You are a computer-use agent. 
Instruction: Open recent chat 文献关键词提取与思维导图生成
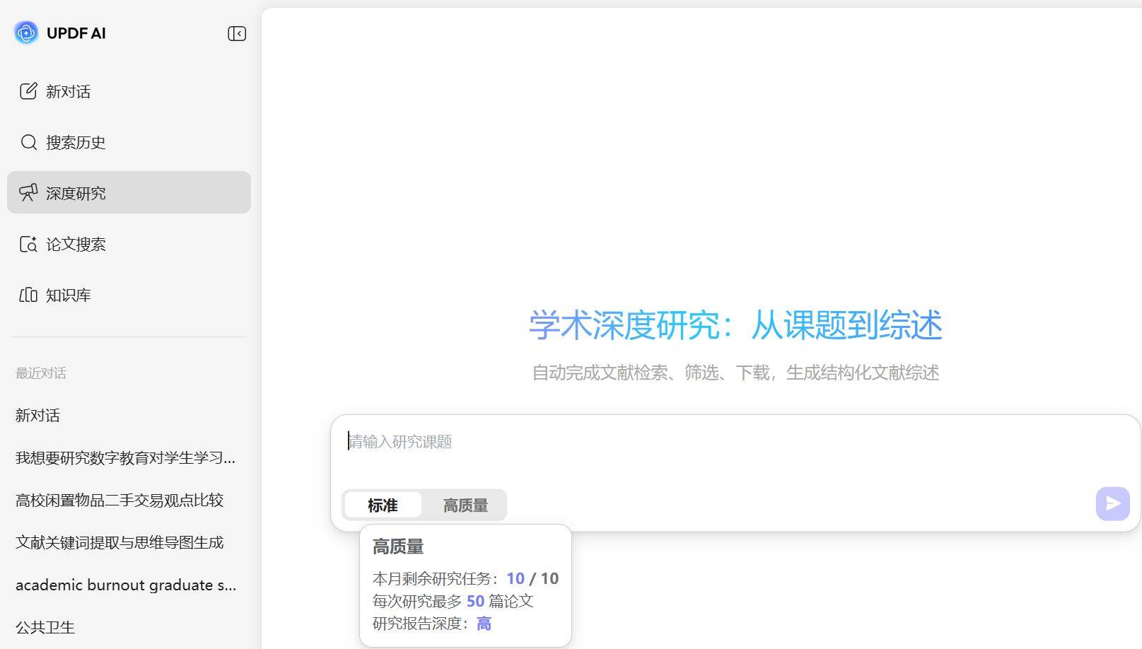tap(120, 543)
